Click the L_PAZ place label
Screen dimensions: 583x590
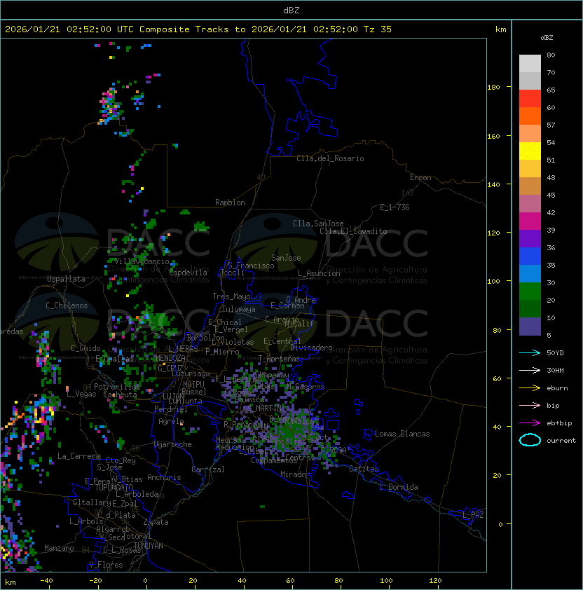[x=473, y=515]
